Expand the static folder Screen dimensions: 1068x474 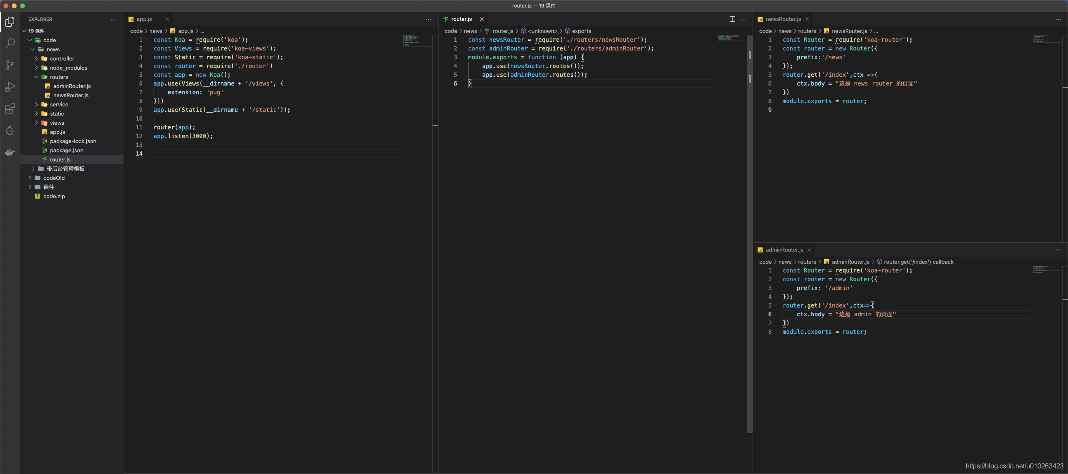tap(72, 113)
